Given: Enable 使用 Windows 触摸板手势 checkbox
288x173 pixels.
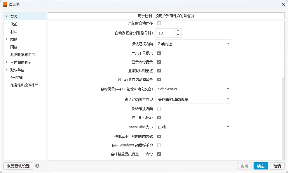Looking at the screenshot, I should click(x=159, y=145).
